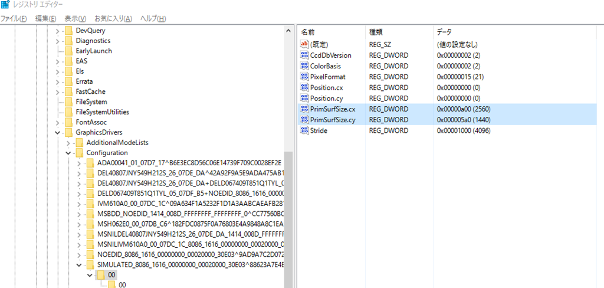
Task: Expand the FontAssoc key
Action: point(58,123)
